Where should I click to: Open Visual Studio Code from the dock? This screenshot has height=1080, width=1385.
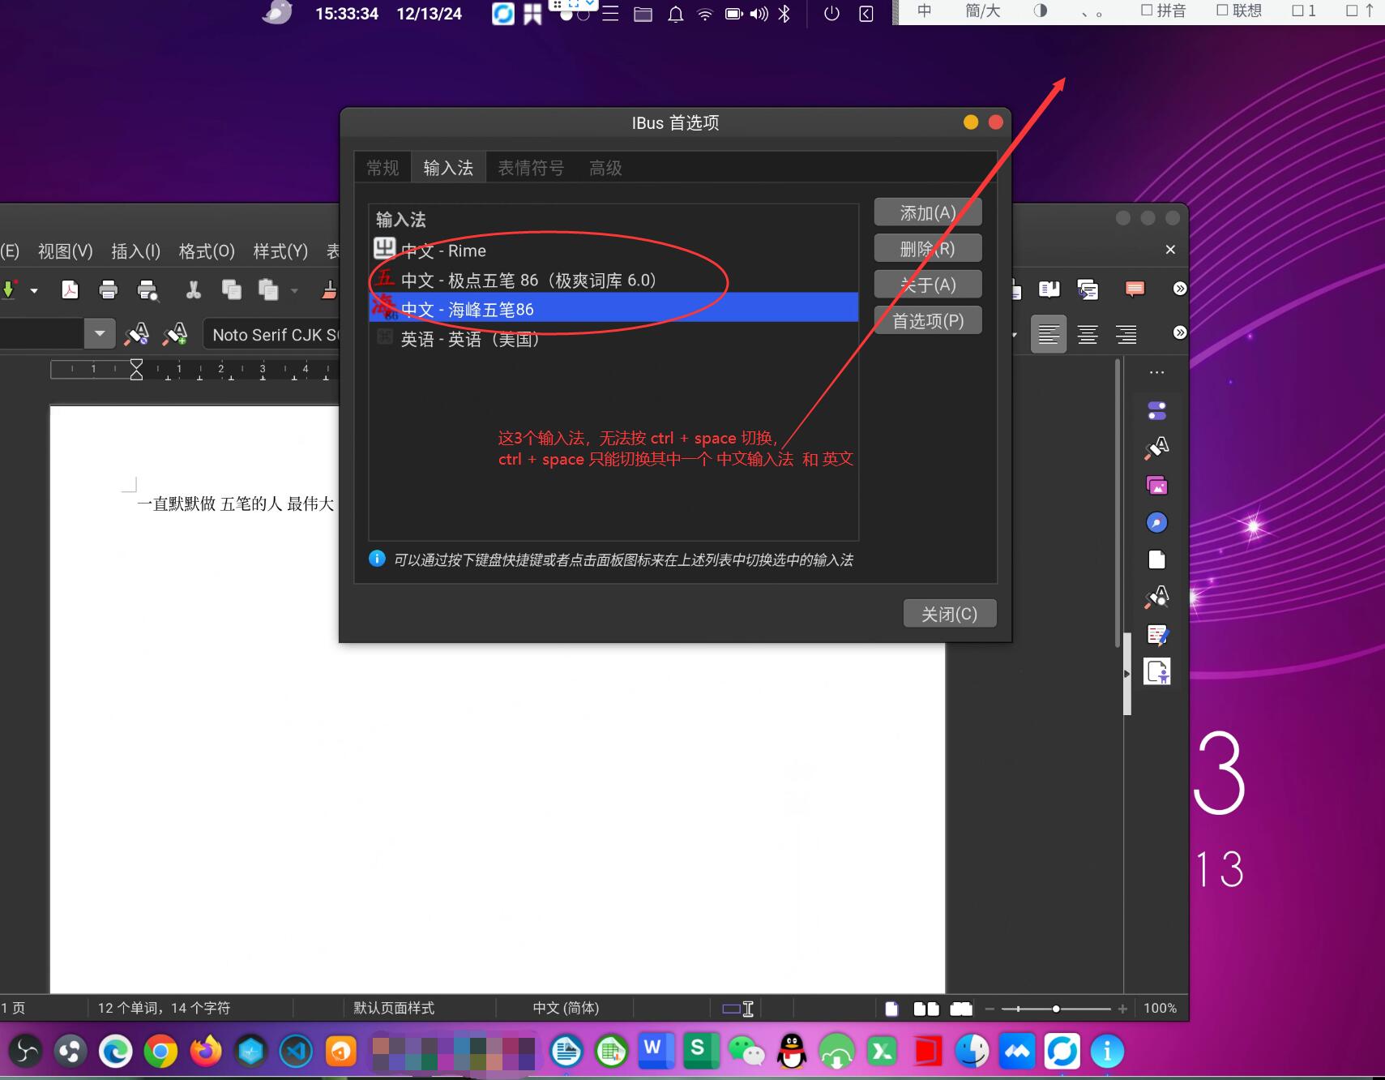click(x=296, y=1052)
